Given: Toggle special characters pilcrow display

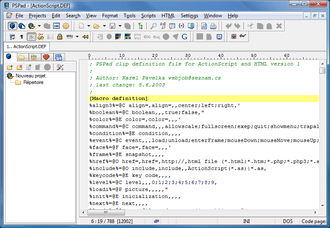Looking at the screenshot, I should (22, 37).
